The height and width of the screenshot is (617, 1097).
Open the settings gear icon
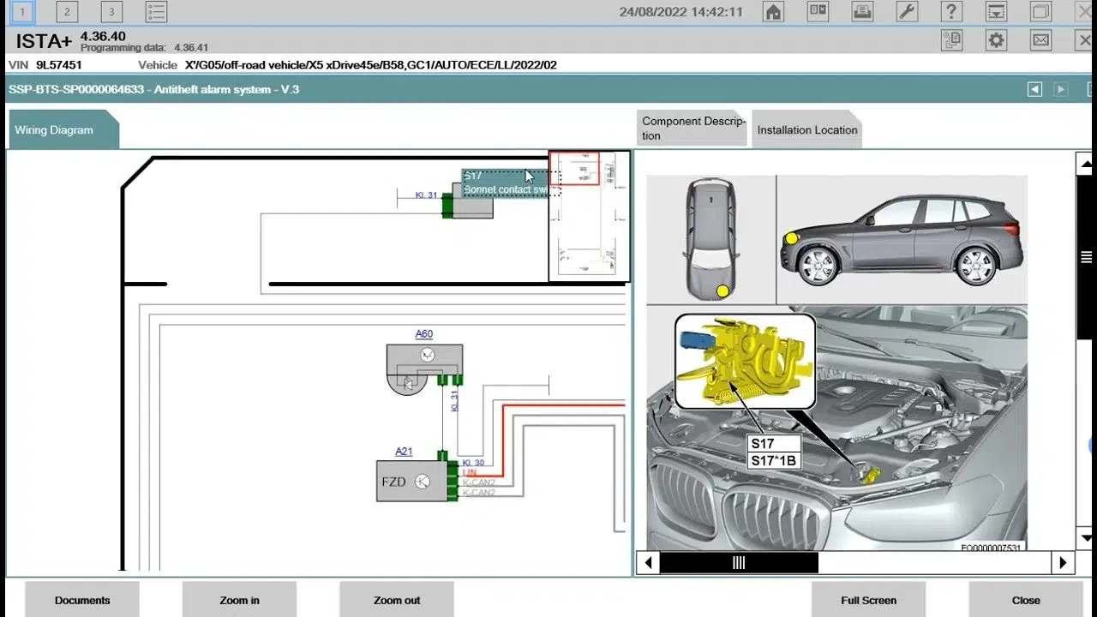[996, 39]
